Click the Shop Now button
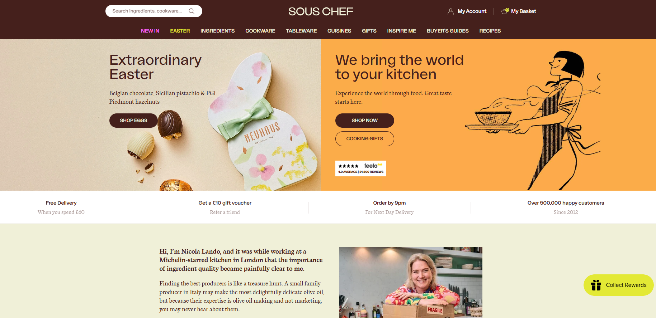 pyautogui.click(x=365, y=121)
